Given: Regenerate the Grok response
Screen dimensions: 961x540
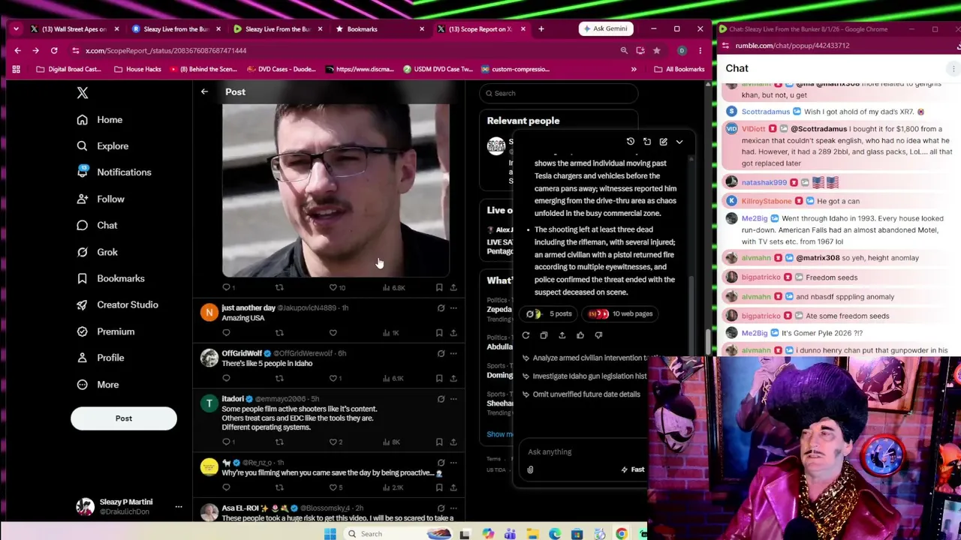Looking at the screenshot, I should (x=526, y=335).
